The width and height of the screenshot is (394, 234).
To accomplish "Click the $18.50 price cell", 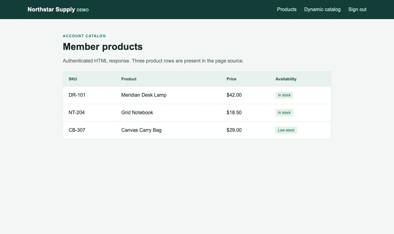I will coord(234,113).
